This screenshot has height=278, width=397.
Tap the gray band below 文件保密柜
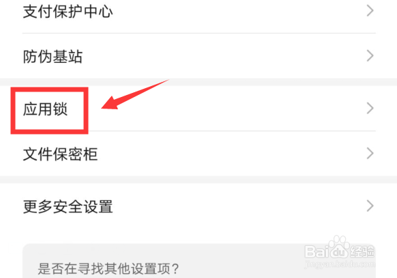(198, 180)
